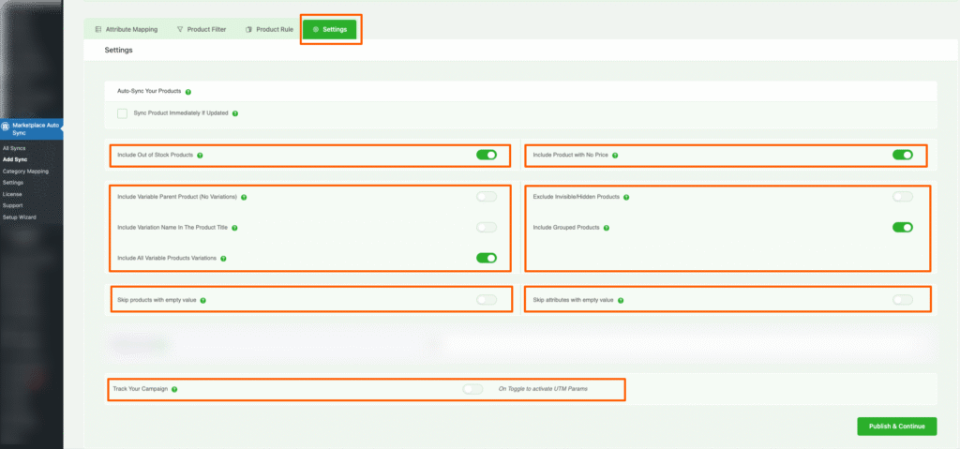Toggle Include Grouped Products switch
This screenshot has height=449, width=960.
[903, 227]
